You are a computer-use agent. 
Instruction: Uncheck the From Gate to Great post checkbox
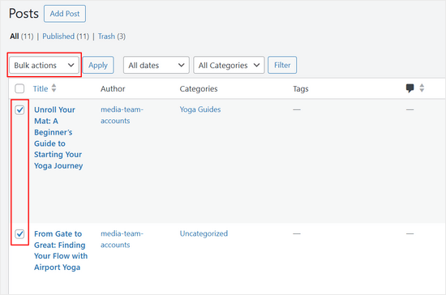click(19, 234)
